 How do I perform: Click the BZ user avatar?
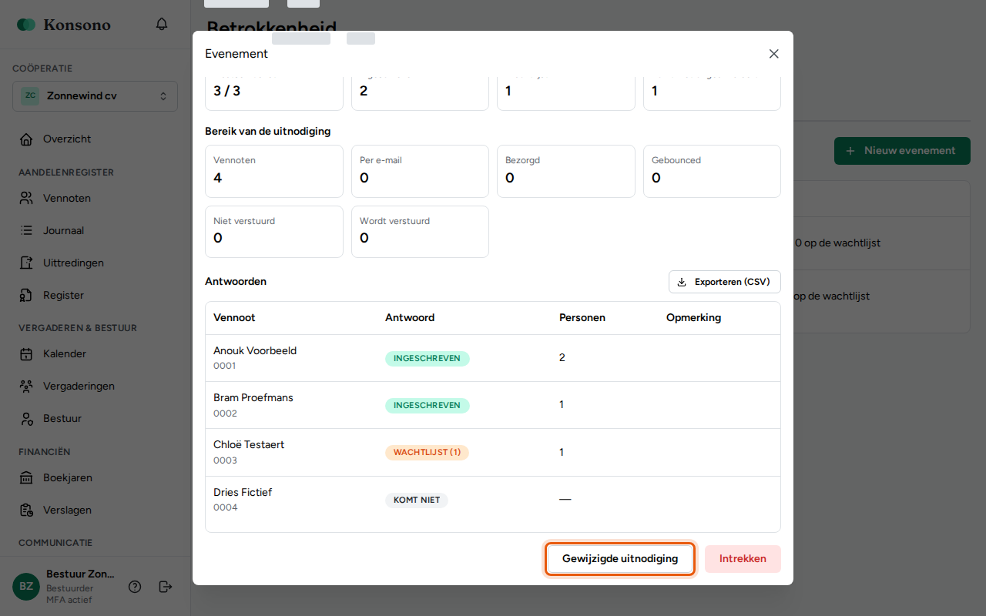[x=26, y=587]
